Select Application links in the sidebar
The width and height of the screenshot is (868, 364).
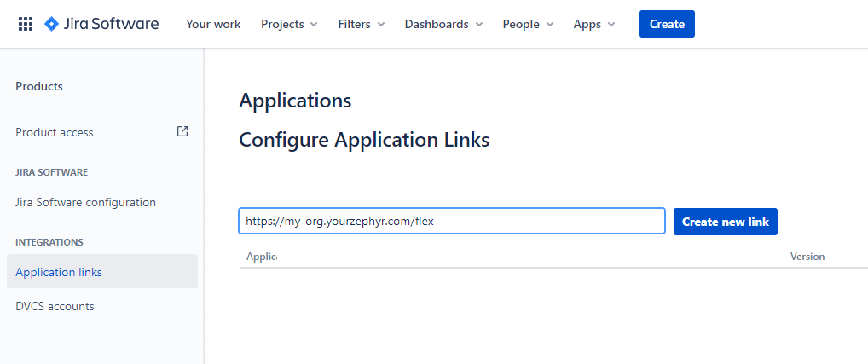coord(59,272)
